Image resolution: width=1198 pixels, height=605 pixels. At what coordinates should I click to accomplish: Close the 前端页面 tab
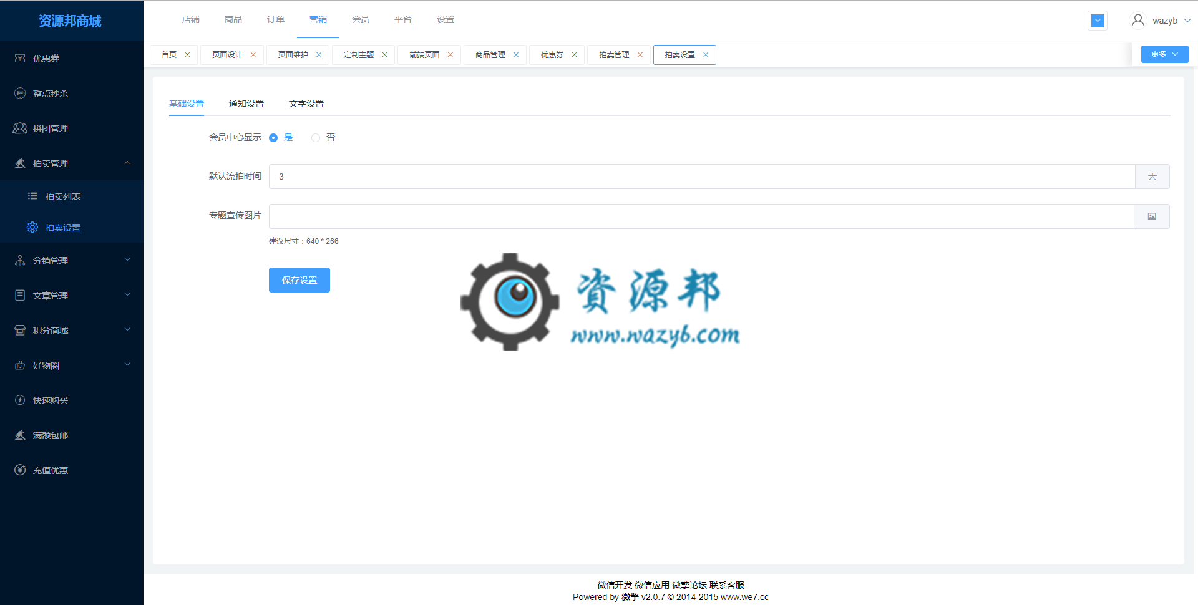[450, 55]
